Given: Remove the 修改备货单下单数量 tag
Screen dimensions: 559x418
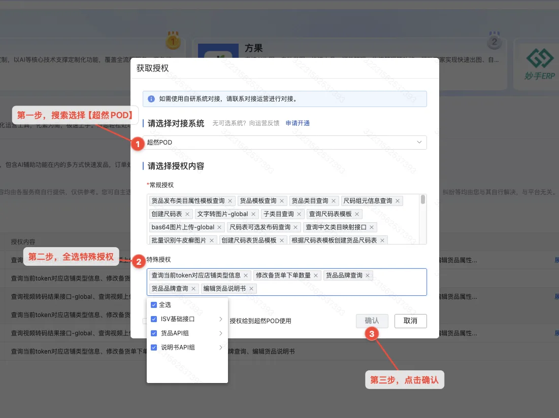Looking at the screenshot, I should point(315,275).
